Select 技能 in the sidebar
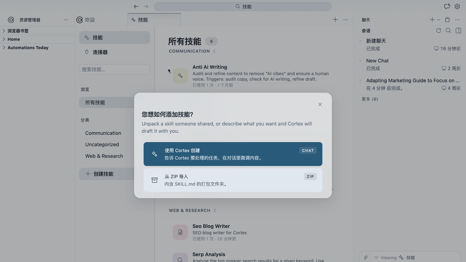The image size is (466, 262). (115, 38)
